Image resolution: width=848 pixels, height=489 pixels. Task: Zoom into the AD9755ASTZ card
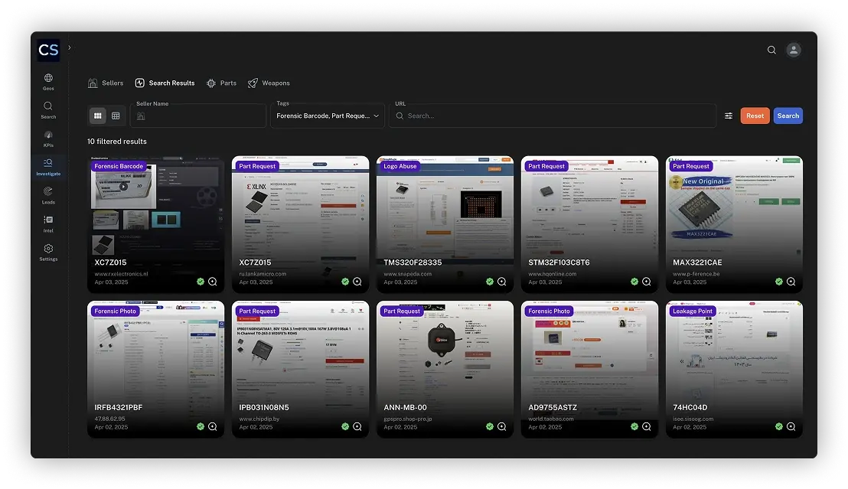click(646, 427)
